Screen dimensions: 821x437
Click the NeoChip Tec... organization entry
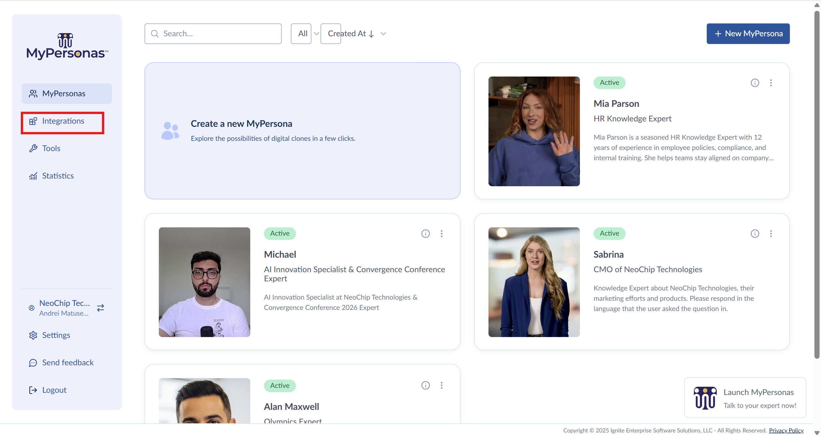[x=64, y=308]
